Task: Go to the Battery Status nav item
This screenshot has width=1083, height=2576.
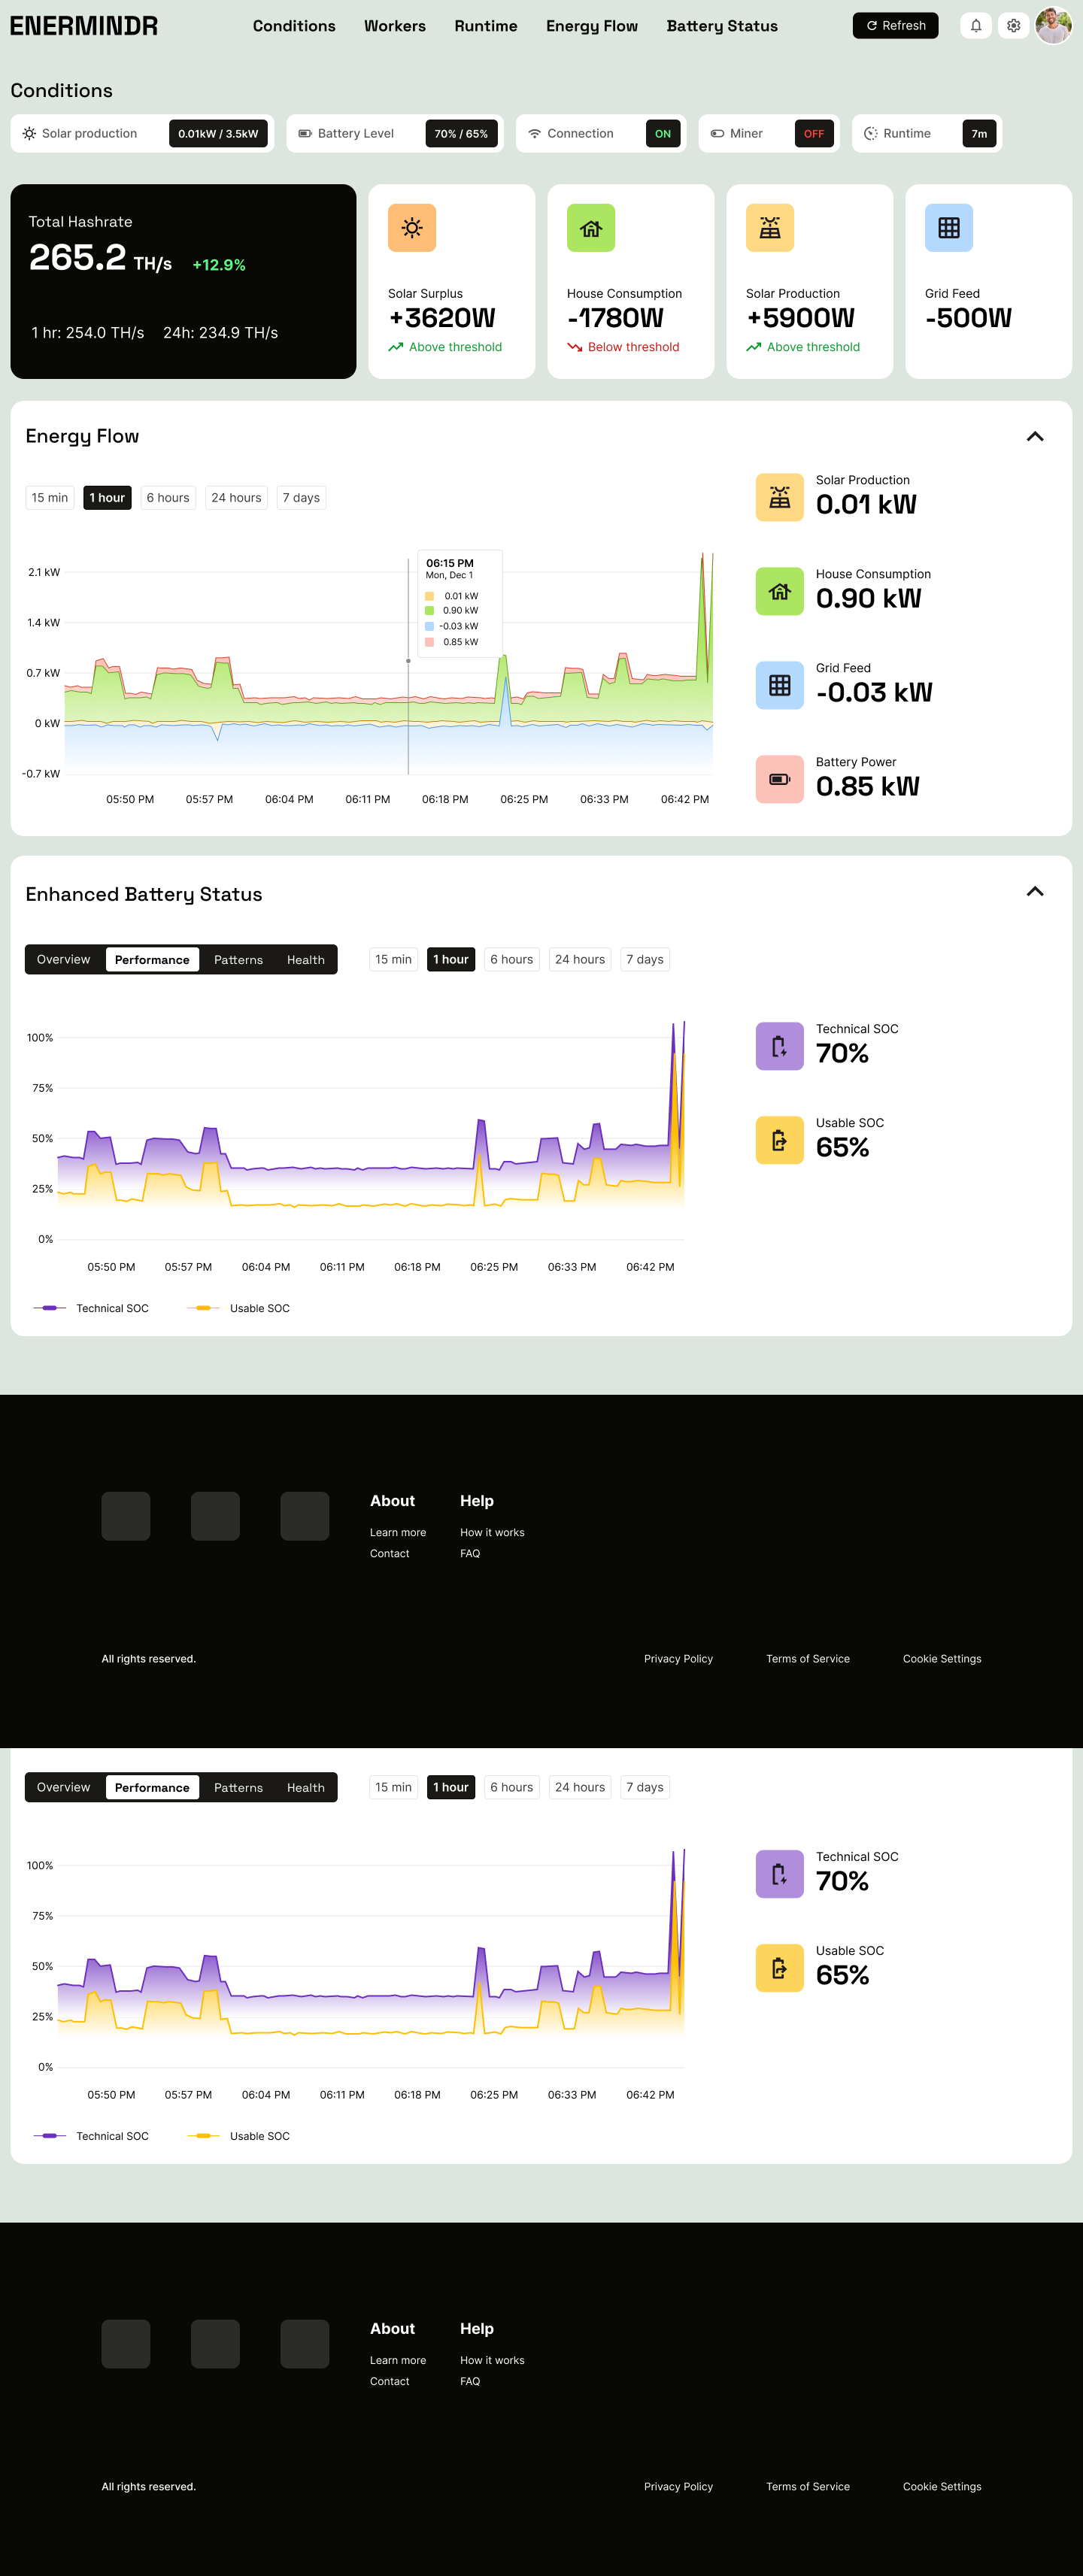Action: pyautogui.click(x=722, y=26)
